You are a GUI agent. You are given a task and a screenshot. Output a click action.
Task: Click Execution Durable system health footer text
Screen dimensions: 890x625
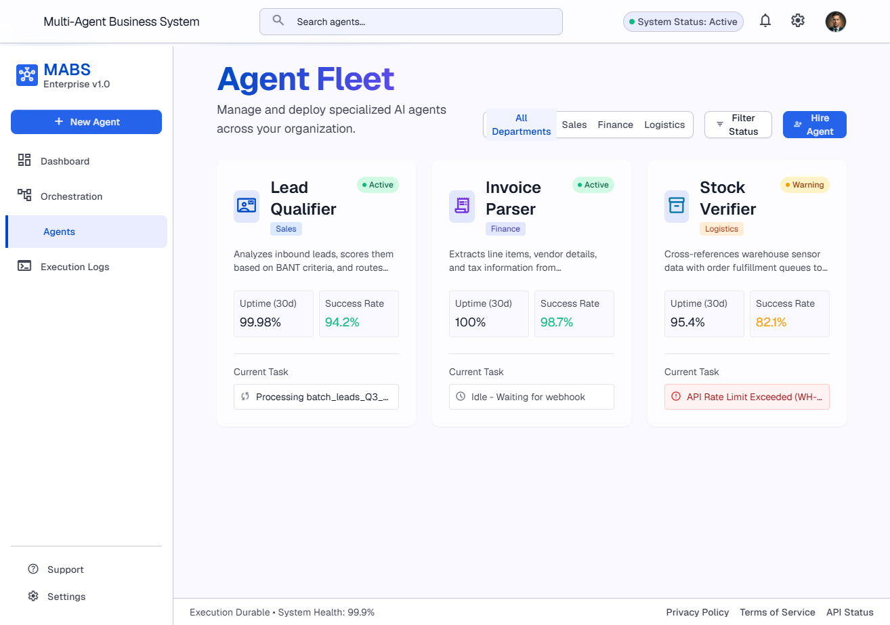pyautogui.click(x=282, y=612)
